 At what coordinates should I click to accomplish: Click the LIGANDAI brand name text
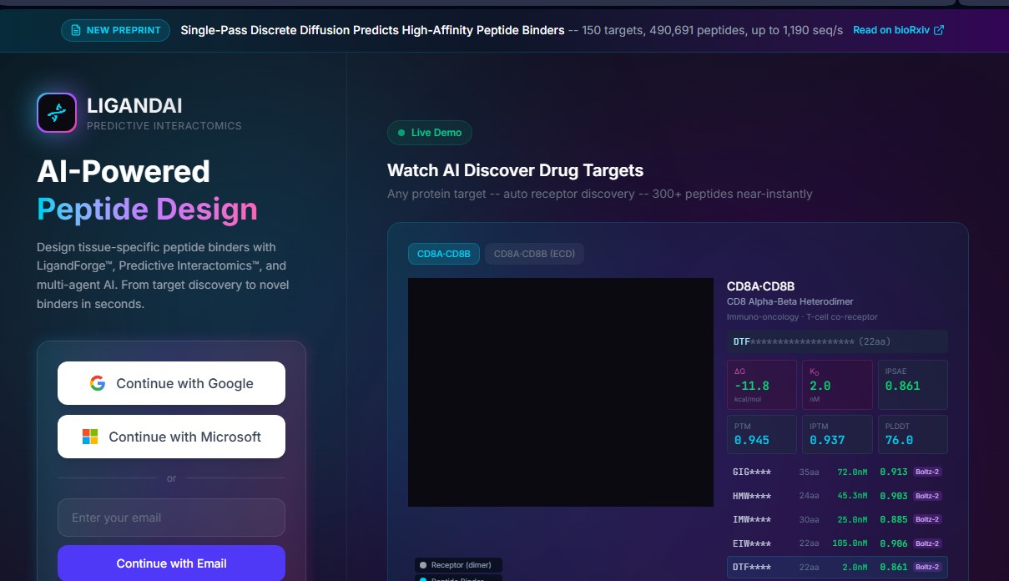[134, 106]
